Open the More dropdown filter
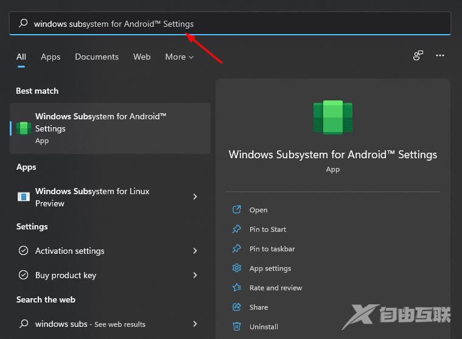 (179, 57)
